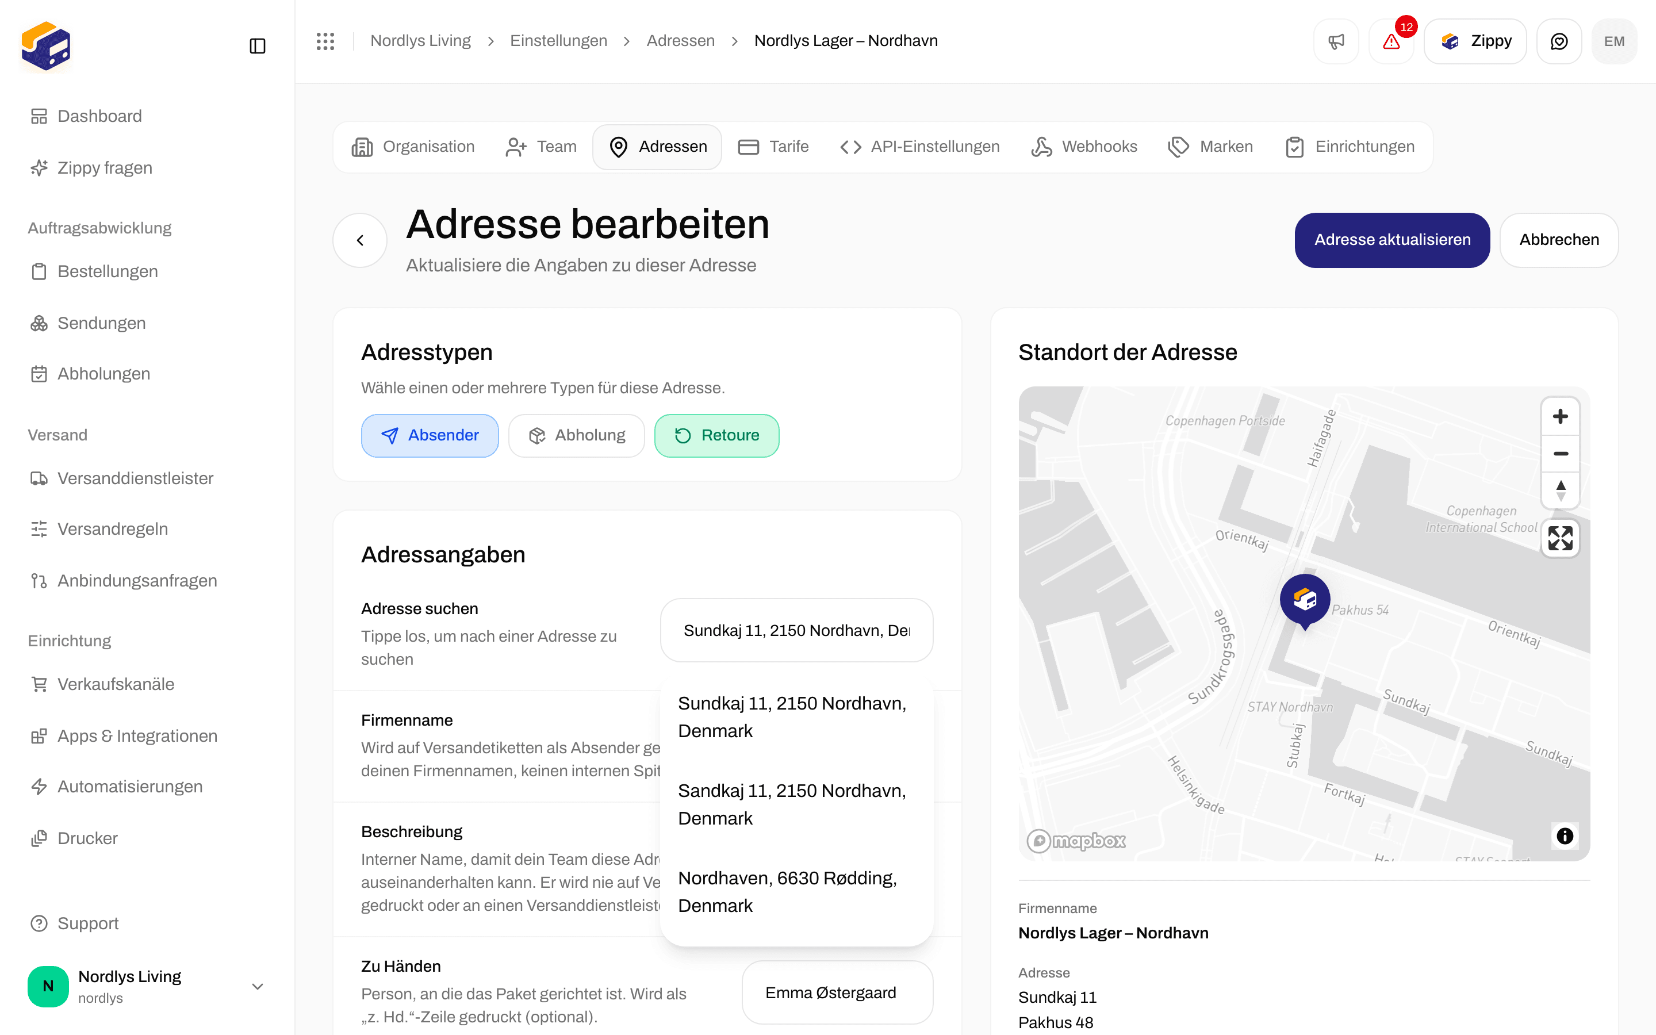Viewport: 1656px width, 1035px height.
Task: Click Adresse aktualisieren button
Action: (1392, 240)
